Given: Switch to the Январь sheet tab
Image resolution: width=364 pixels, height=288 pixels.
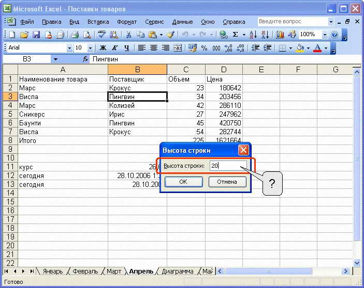Looking at the screenshot, I should point(53,271).
